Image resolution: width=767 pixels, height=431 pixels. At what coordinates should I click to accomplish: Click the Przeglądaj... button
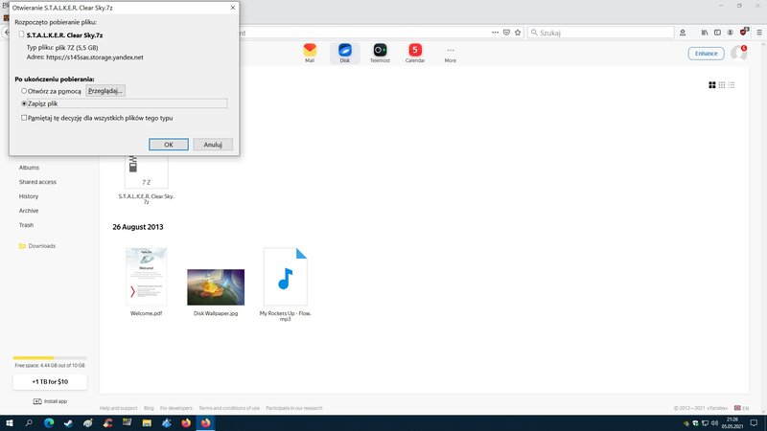coord(105,91)
